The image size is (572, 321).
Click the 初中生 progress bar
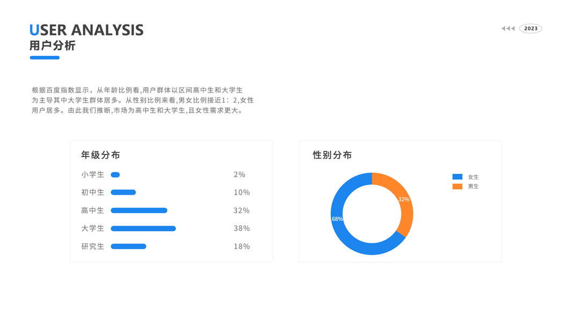tap(123, 193)
